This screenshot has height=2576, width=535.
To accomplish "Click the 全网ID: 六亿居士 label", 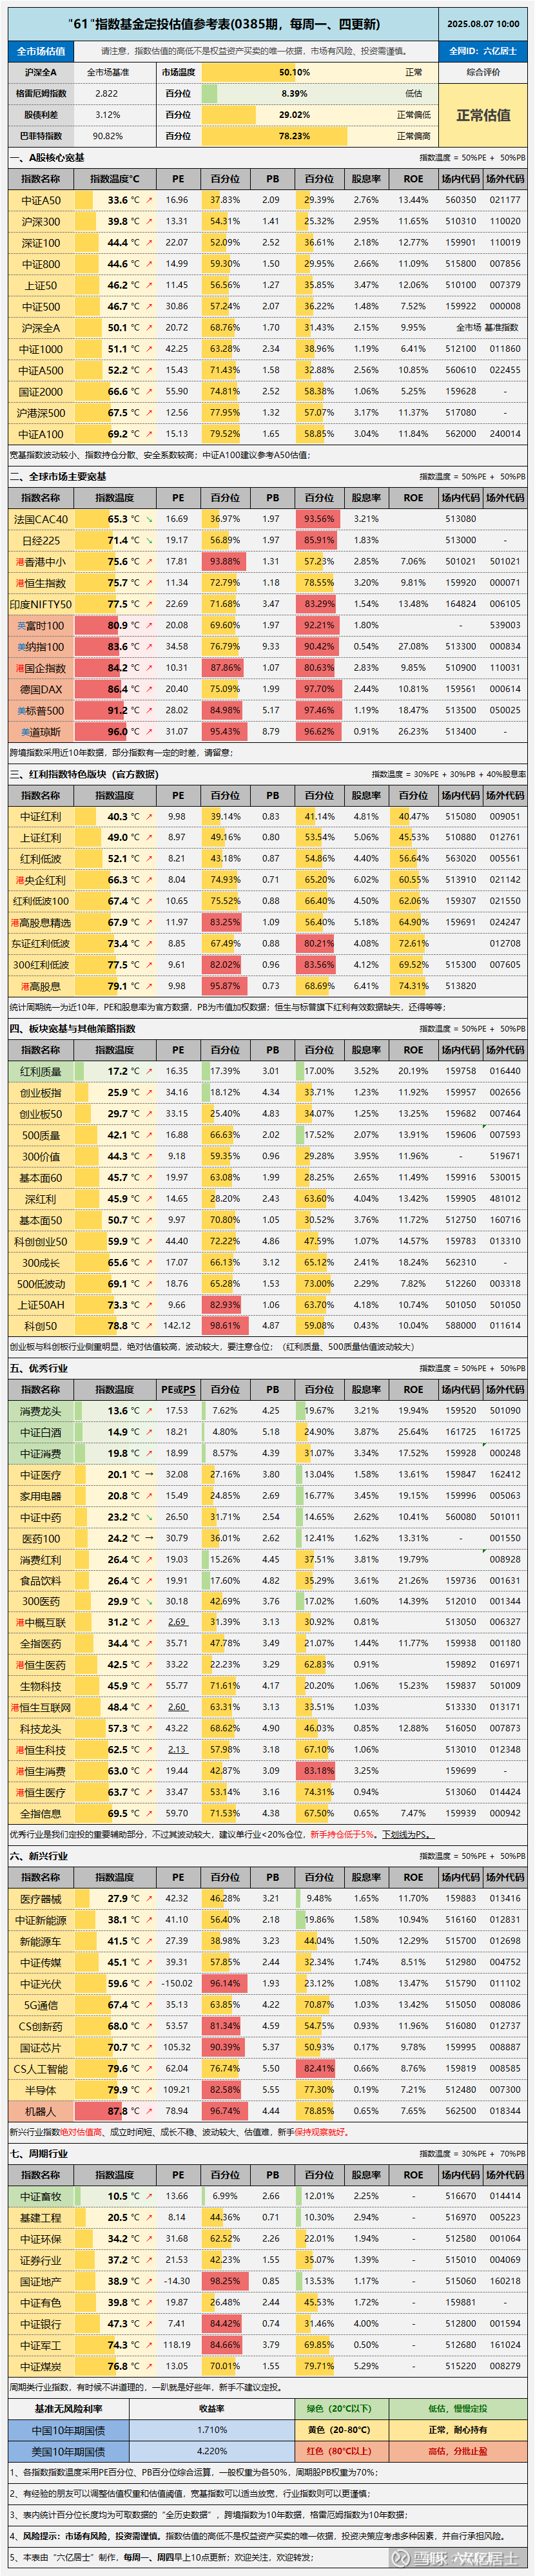I will (x=483, y=51).
